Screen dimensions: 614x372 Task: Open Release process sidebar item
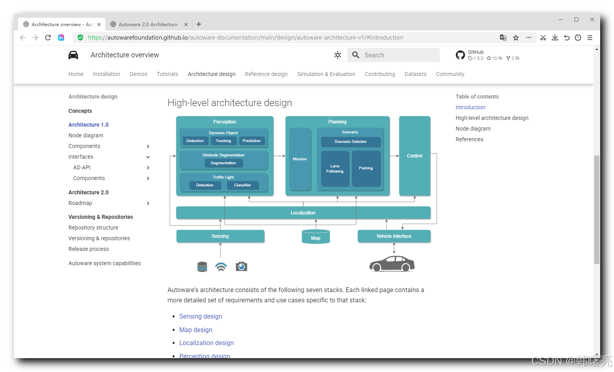[89, 249]
